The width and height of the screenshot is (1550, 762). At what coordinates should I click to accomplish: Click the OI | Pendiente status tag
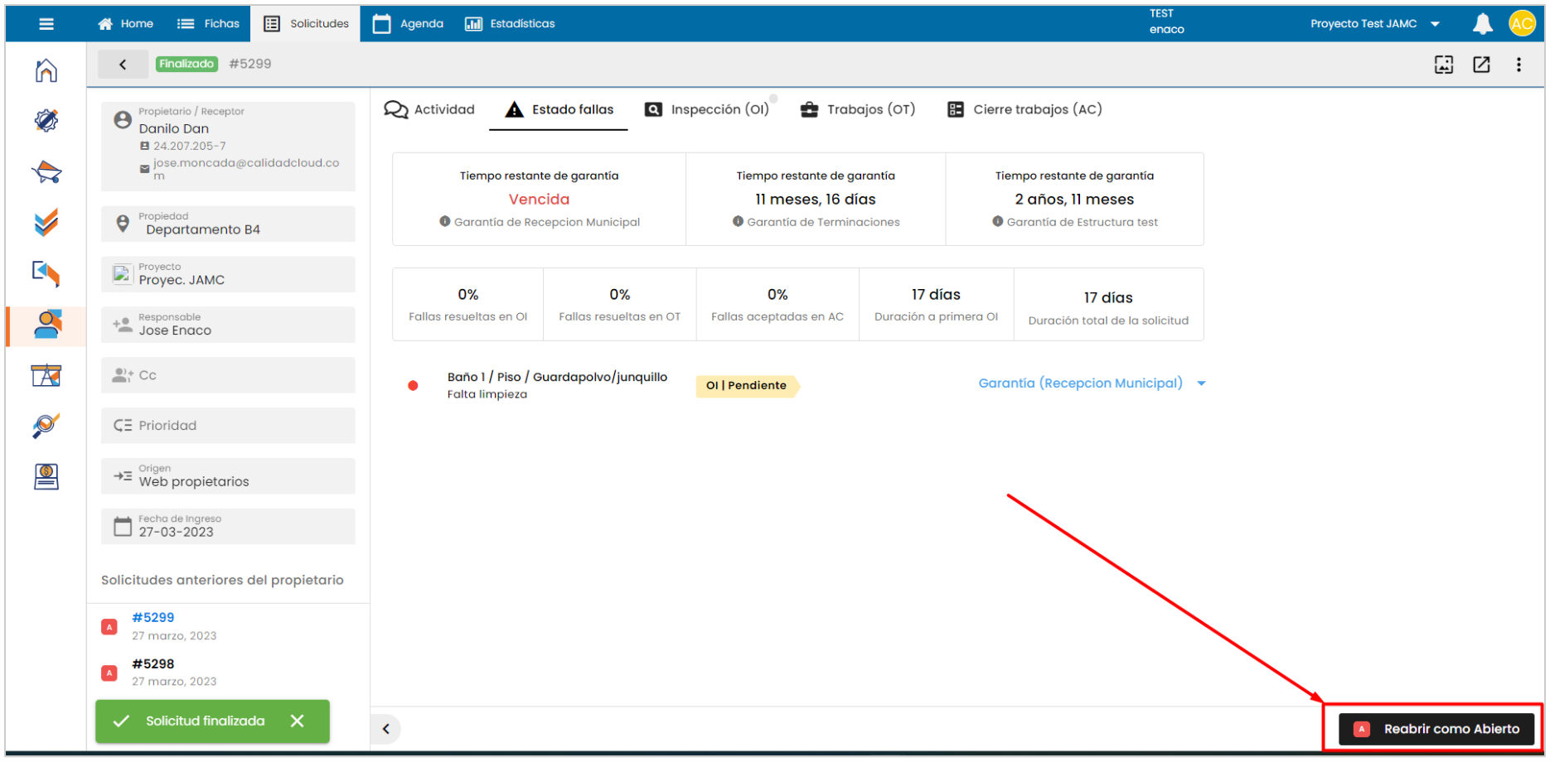747,386
